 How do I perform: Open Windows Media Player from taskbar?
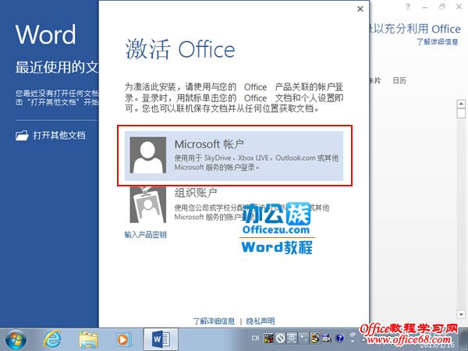tap(122, 339)
